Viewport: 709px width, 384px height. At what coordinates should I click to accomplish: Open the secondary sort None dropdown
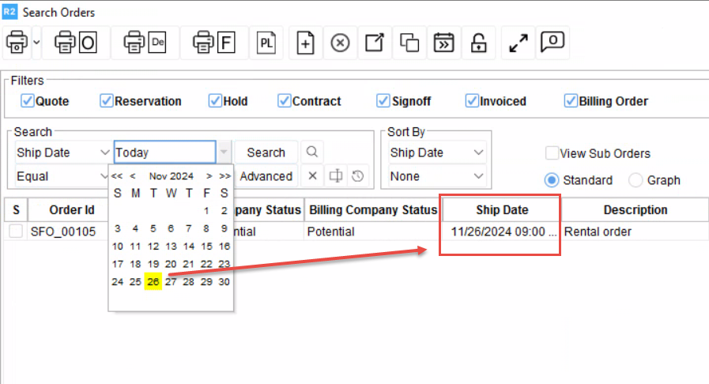437,176
